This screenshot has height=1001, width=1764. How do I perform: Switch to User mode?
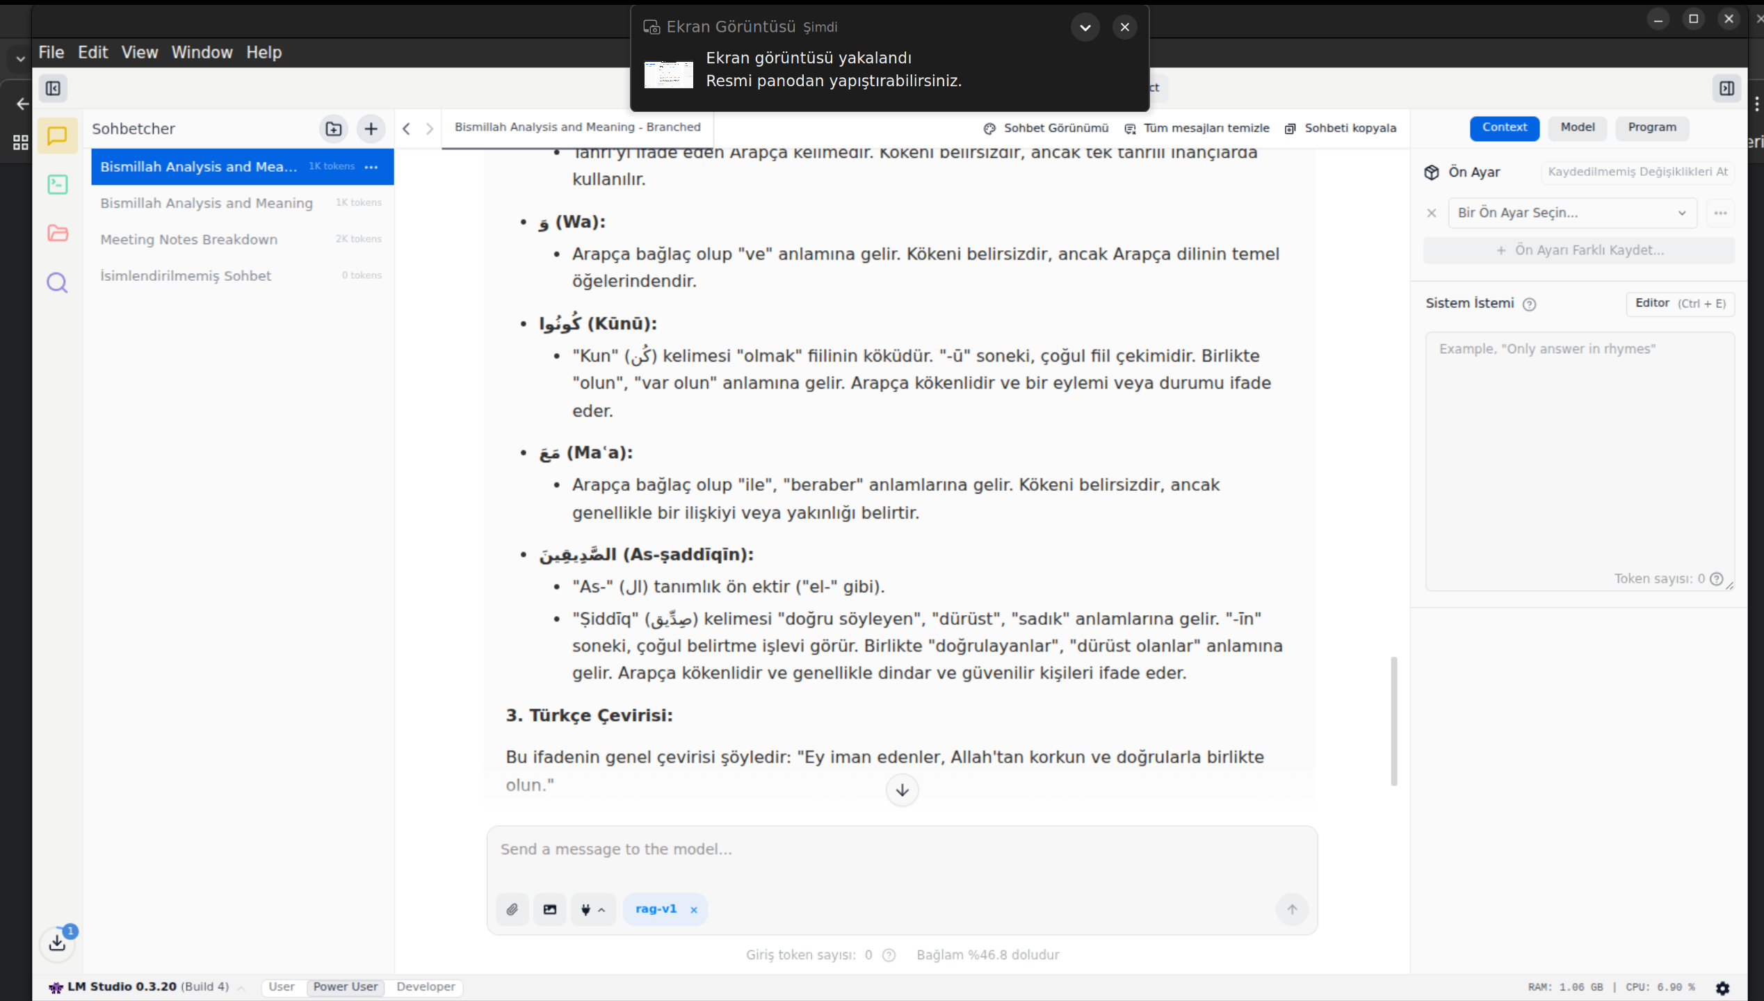pos(282,986)
